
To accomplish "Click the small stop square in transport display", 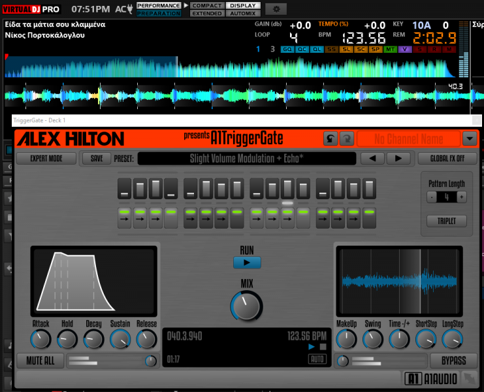I will point(323,347).
